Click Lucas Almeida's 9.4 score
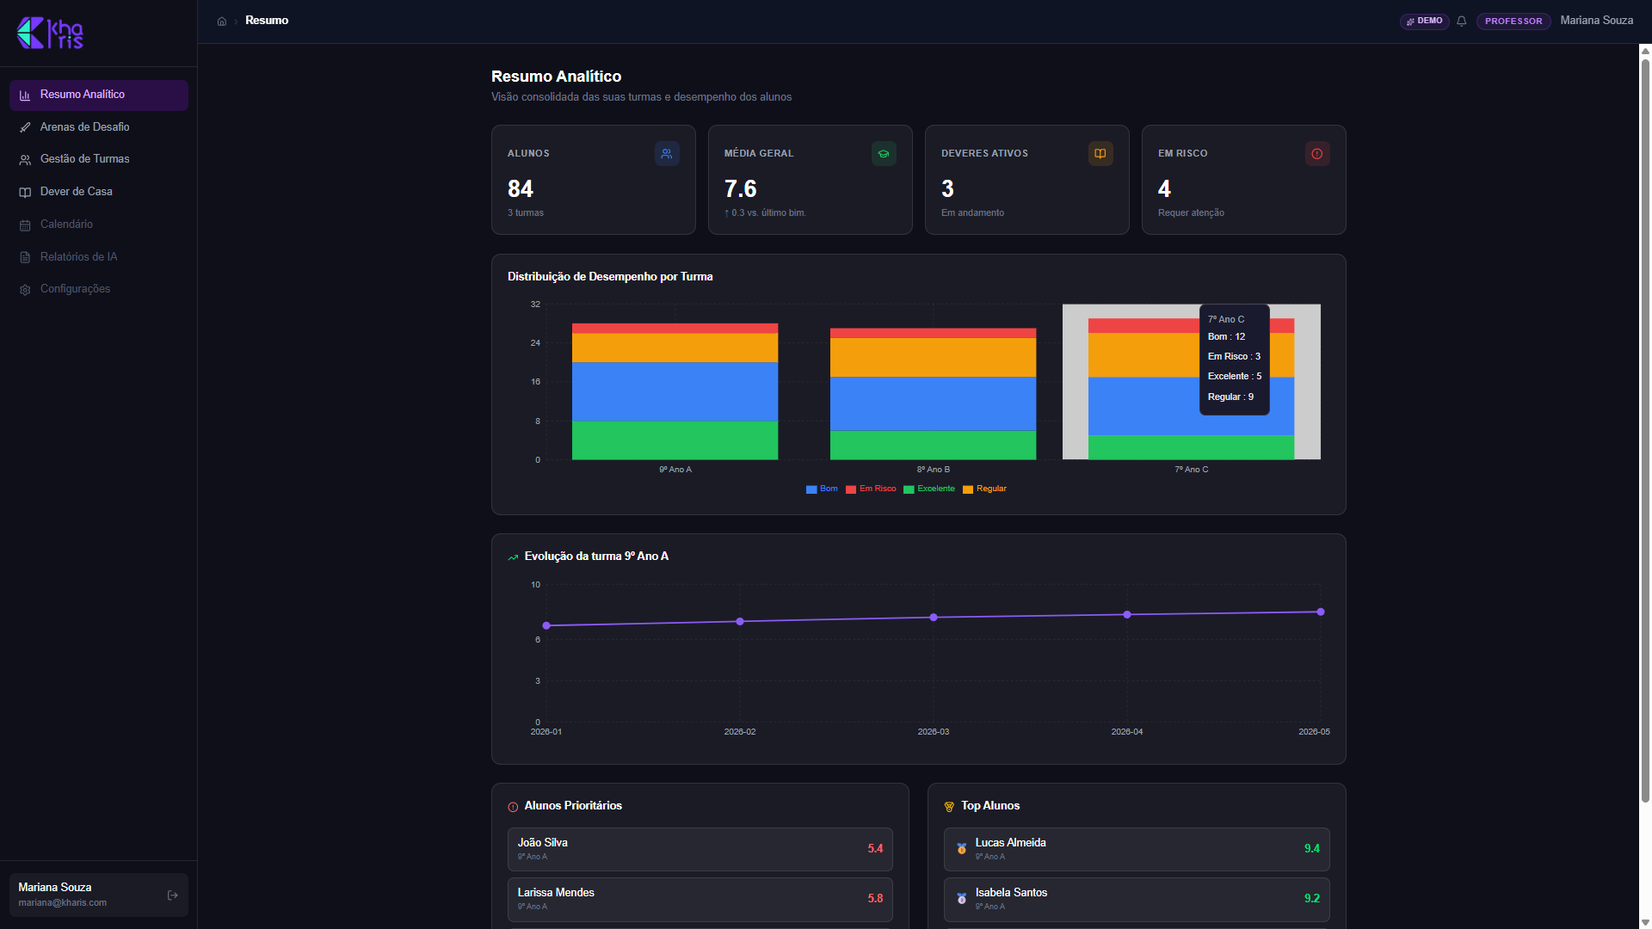This screenshot has height=929, width=1652. (x=1312, y=849)
